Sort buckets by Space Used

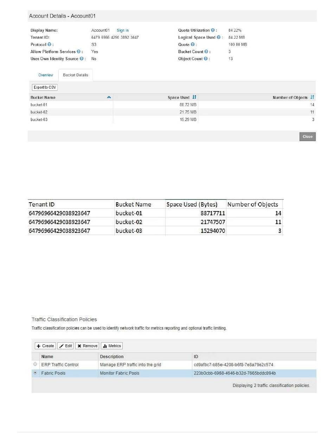[194, 97]
